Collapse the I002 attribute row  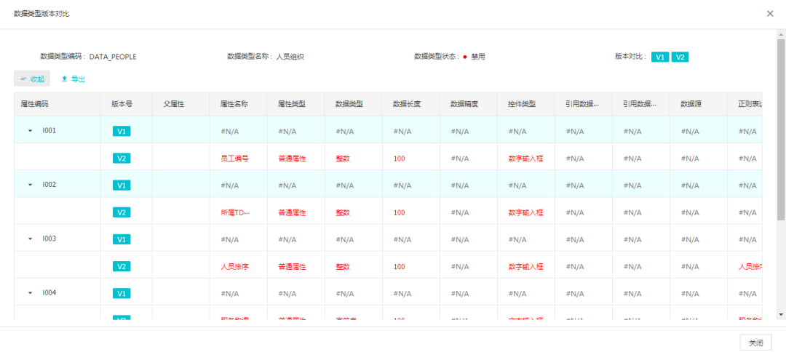[31, 185]
